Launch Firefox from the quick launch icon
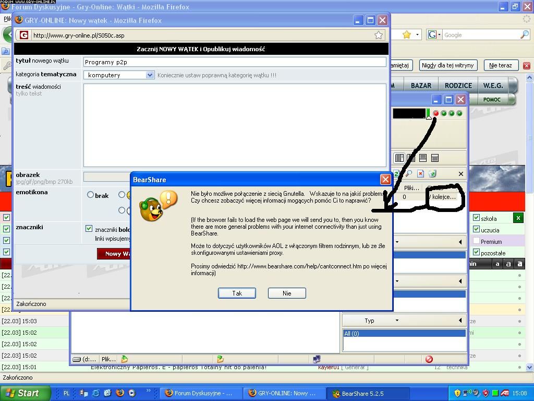This screenshot has height=401, width=534. 120,393
